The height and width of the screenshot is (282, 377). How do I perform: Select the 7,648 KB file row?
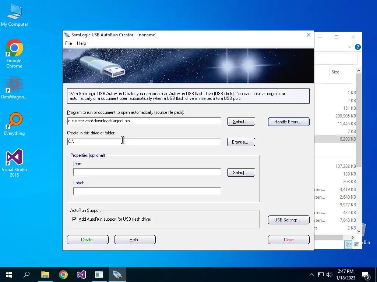335,220
